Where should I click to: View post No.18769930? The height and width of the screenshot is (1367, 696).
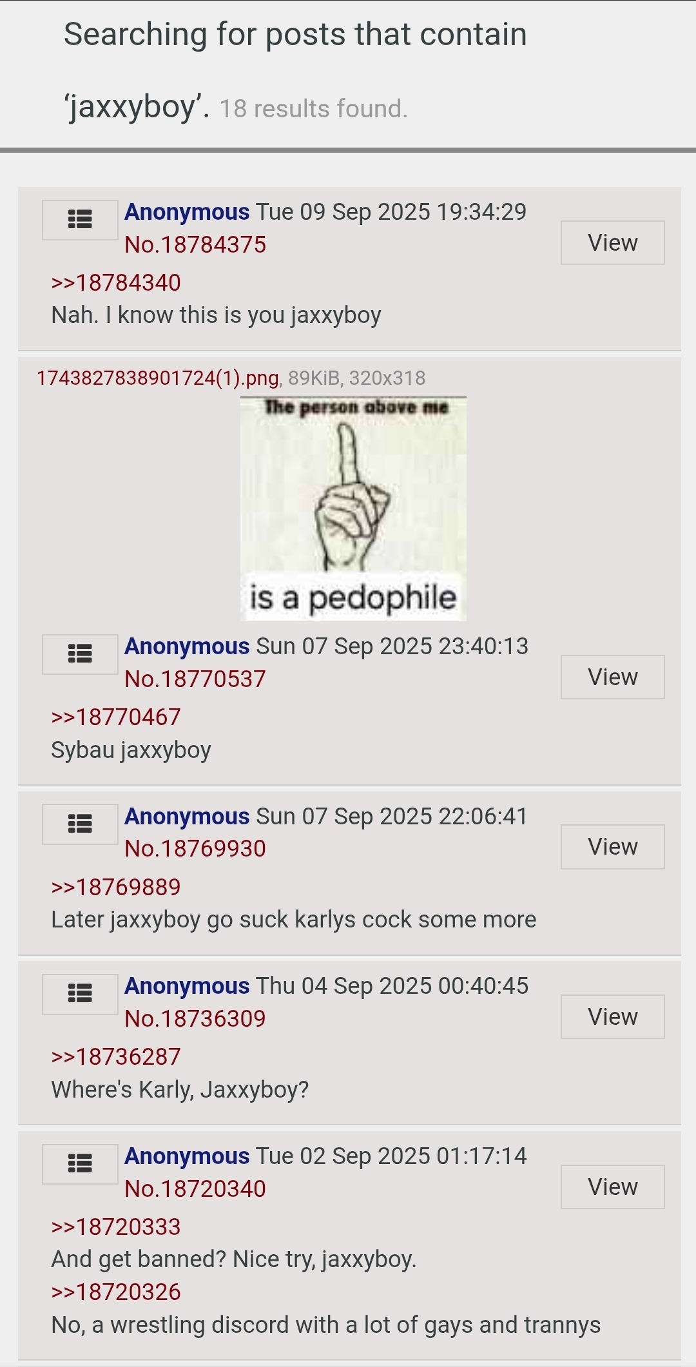(612, 847)
